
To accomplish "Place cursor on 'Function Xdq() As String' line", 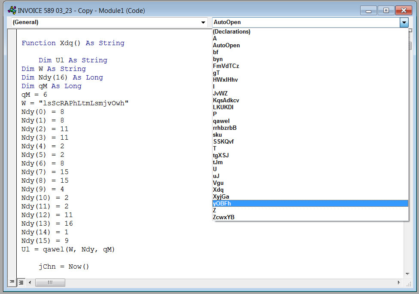I will click(x=73, y=43).
